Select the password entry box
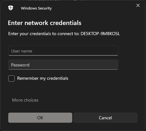Screen dimensions: 146x131 tap(63, 65)
